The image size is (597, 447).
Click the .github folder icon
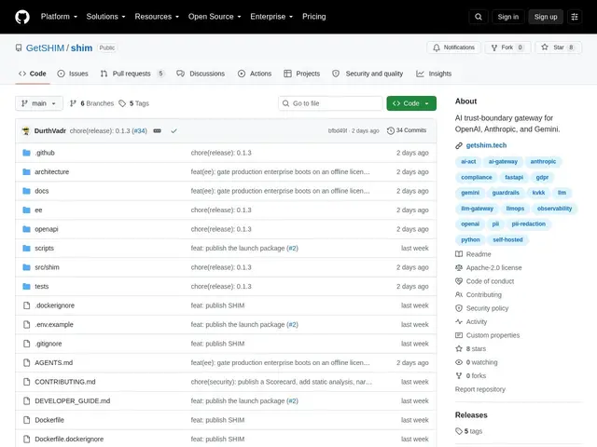click(x=26, y=153)
